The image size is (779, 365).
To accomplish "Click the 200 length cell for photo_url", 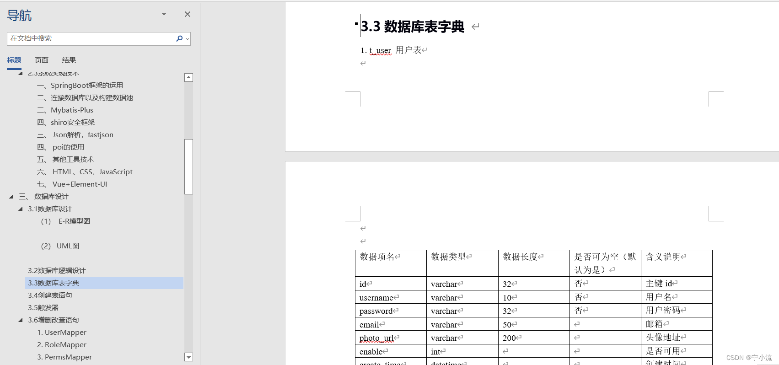I will pyautogui.click(x=534, y=338).
